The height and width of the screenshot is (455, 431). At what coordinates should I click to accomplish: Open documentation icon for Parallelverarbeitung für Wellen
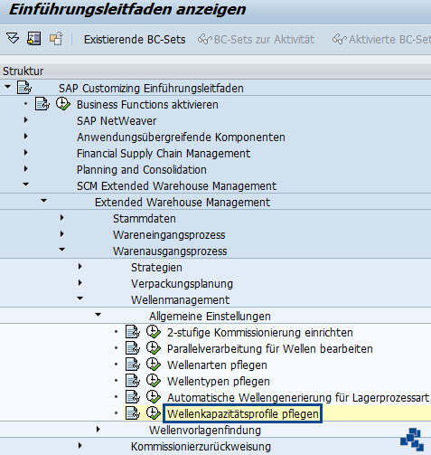coord(133,348)
